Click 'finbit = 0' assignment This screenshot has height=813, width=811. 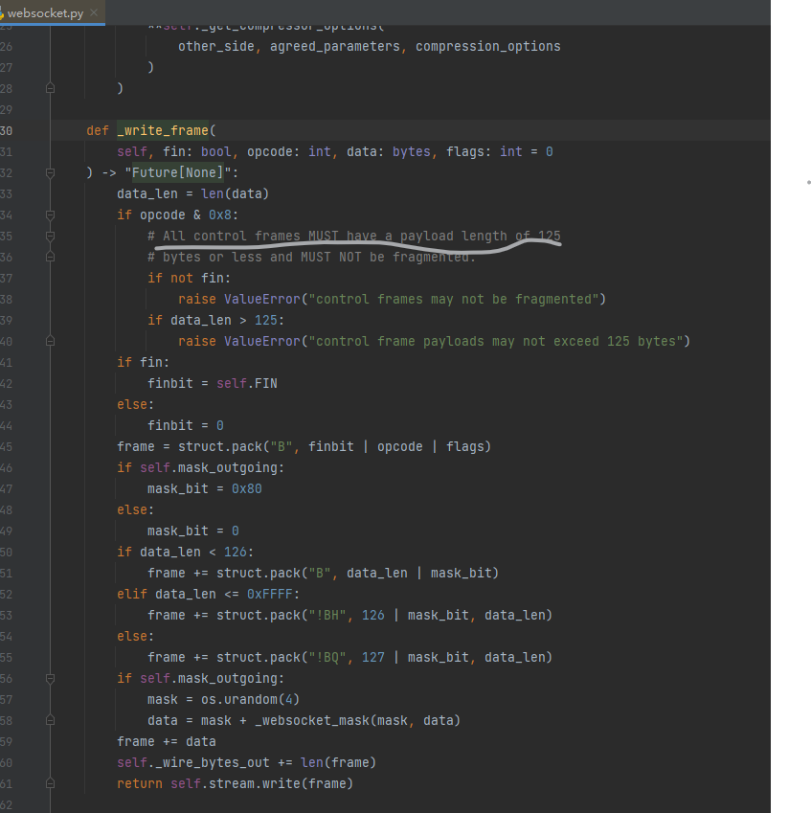[186, 426]
